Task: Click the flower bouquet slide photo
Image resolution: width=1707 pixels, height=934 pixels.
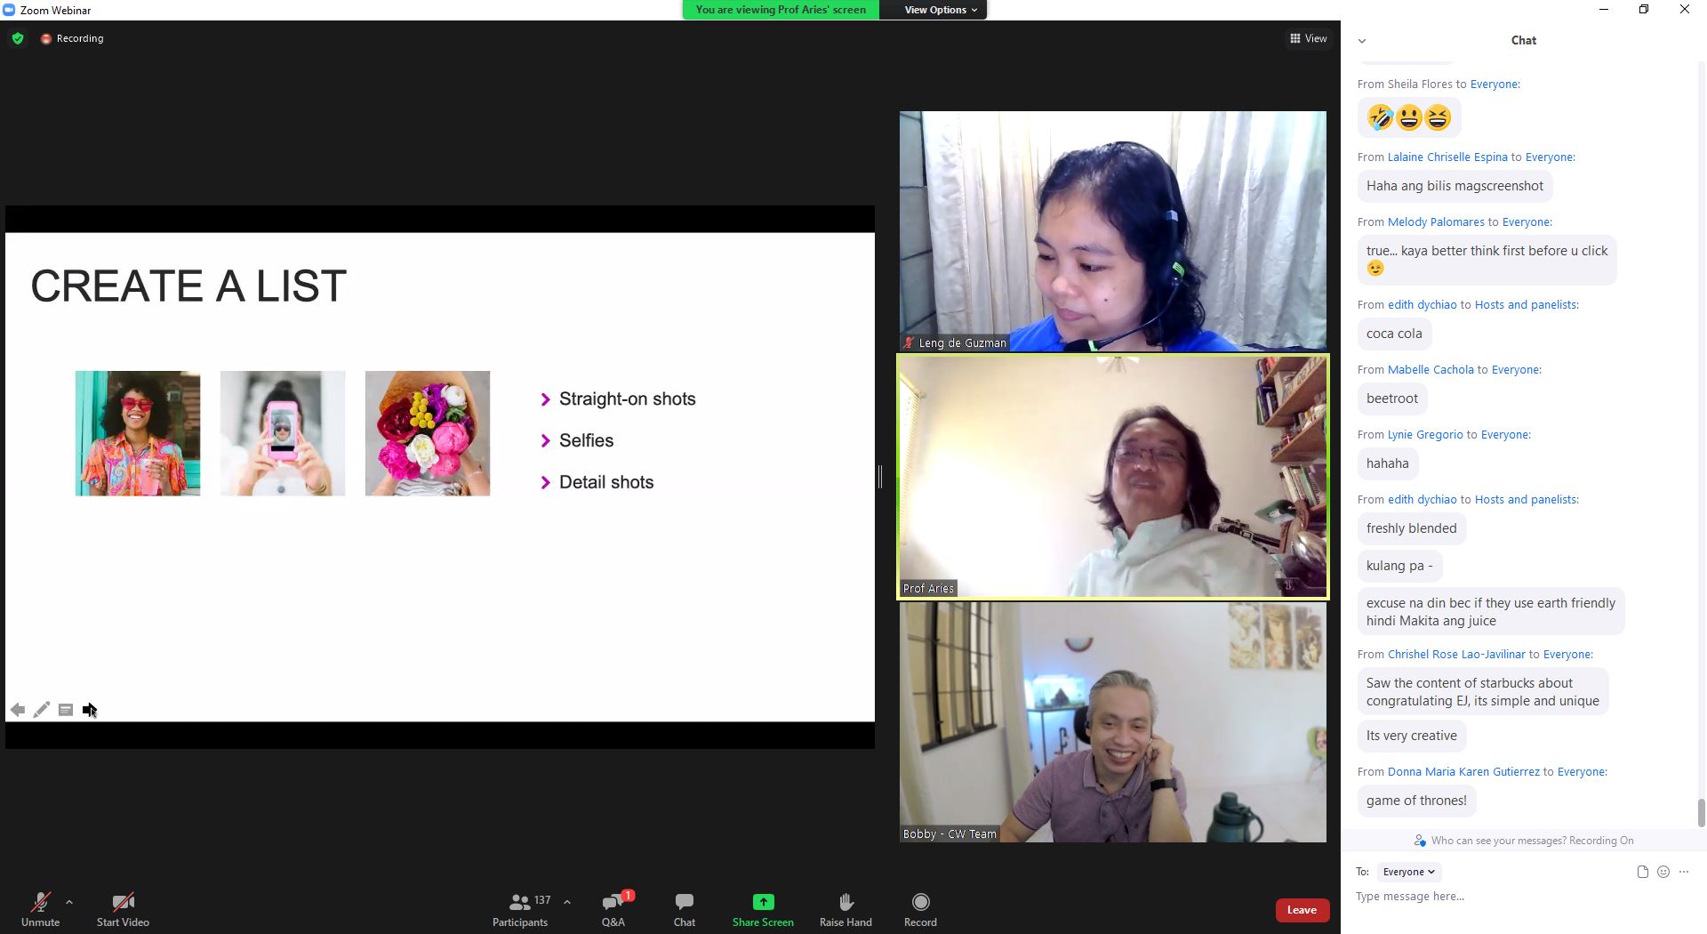Action: pyautogui.click(x=428, y=433)
